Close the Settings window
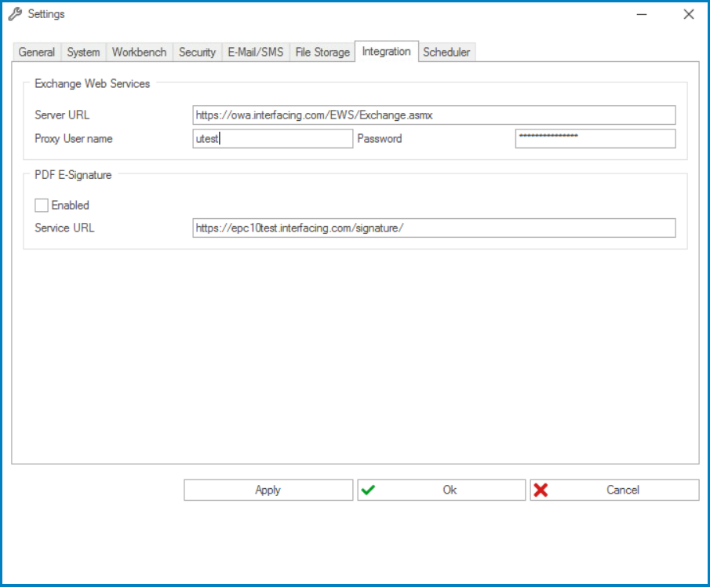This screenshot has height=587, width=710. [x=689, y=14]
